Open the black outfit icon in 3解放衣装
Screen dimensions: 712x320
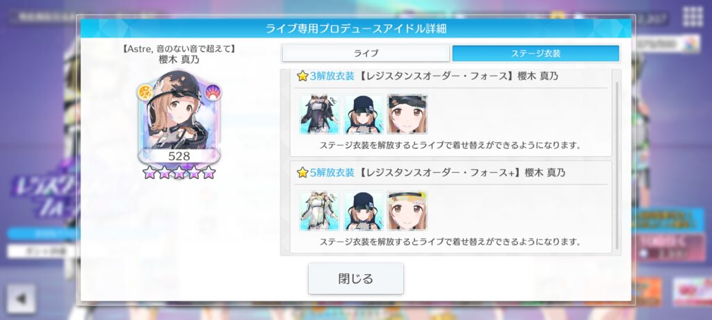[x=319, y=115]
